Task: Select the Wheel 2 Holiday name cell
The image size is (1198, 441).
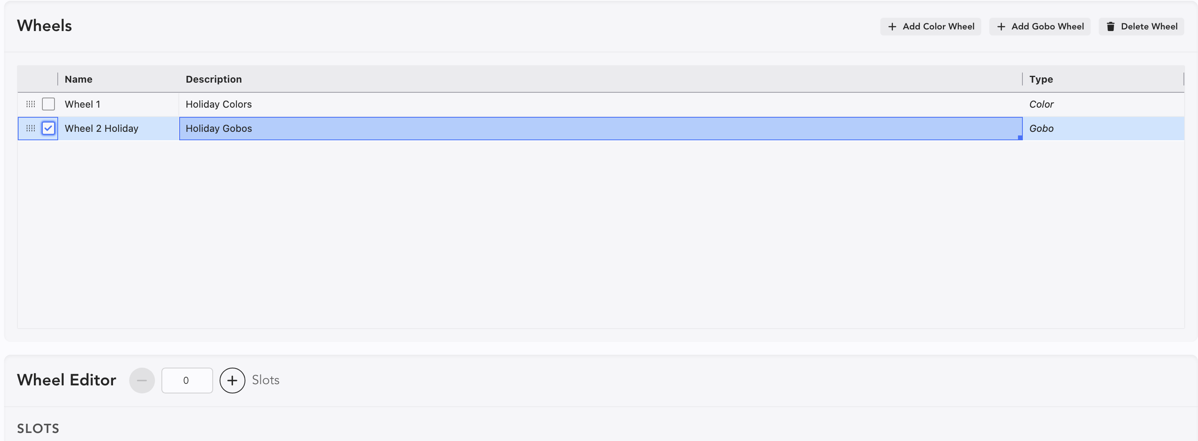Action: (119, 128)
